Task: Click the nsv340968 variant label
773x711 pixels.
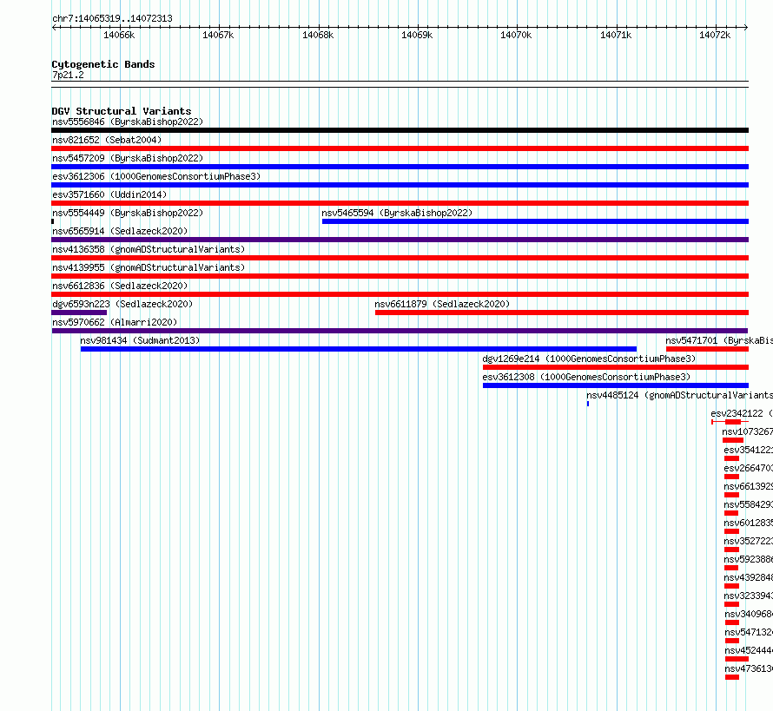Action: [x=749, y=614]
